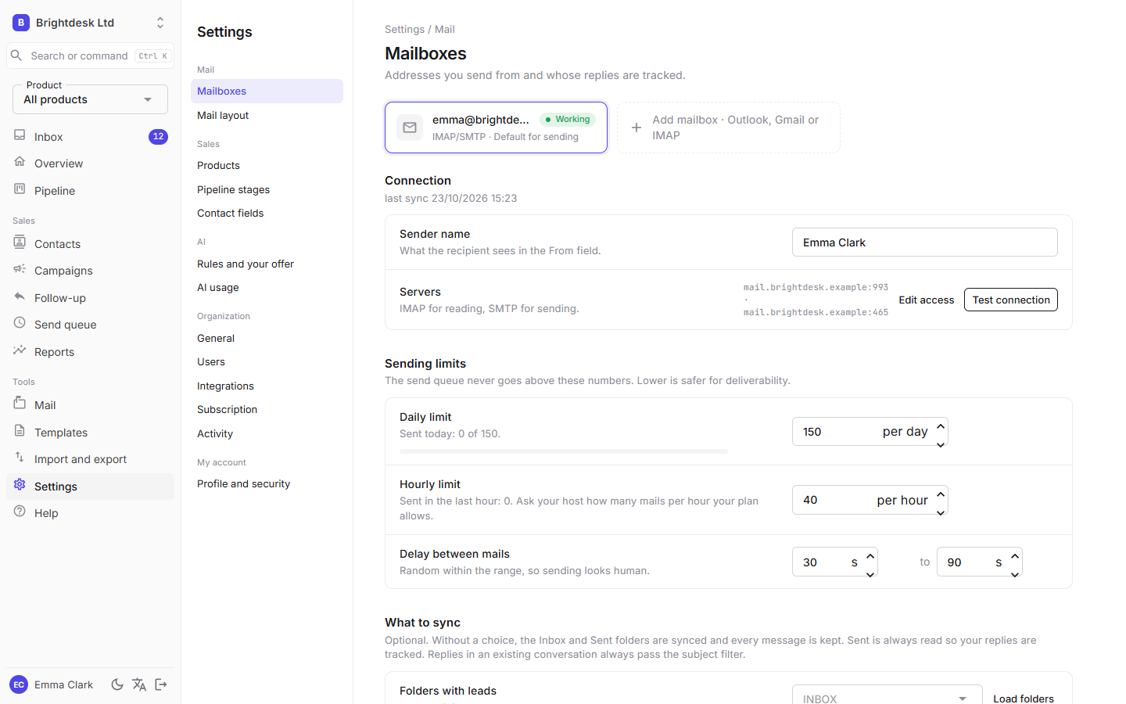The width and height of the screenshot is (1126, 704).
Task: Click Test connection button
Action: (x=1010, y=300)
